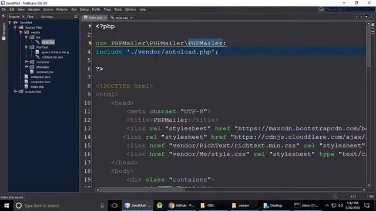
Task: Open GitHub Chrome window on taskbar
Action: pos(182,206)
